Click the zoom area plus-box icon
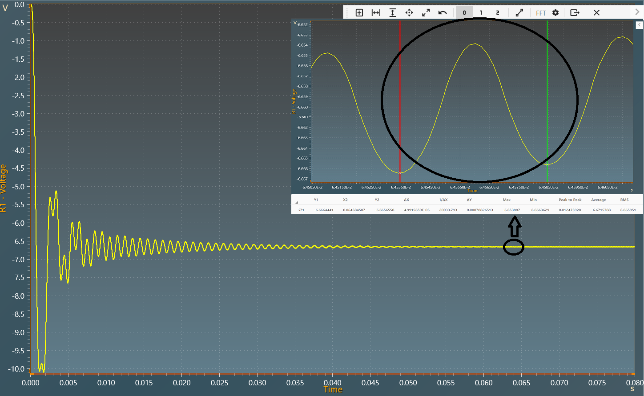644x396 pixels. click(359, 12)
